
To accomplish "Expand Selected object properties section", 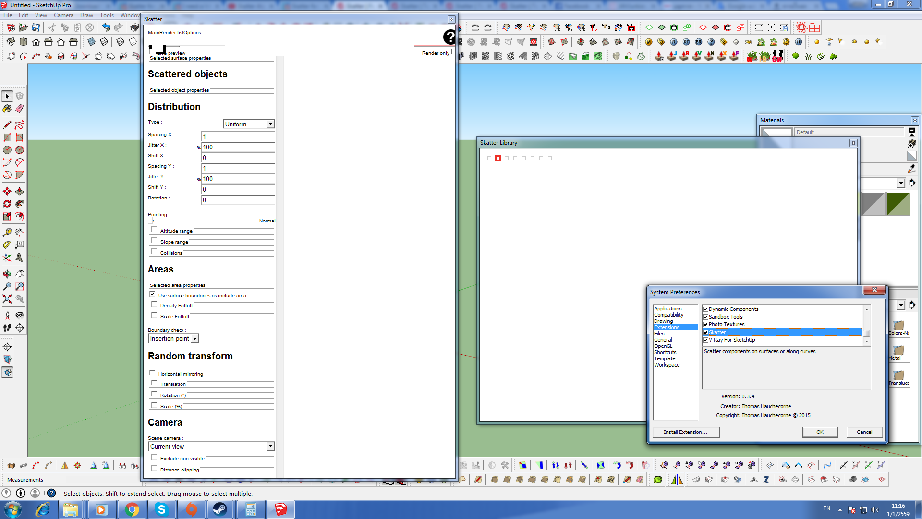I will (211, 90).
